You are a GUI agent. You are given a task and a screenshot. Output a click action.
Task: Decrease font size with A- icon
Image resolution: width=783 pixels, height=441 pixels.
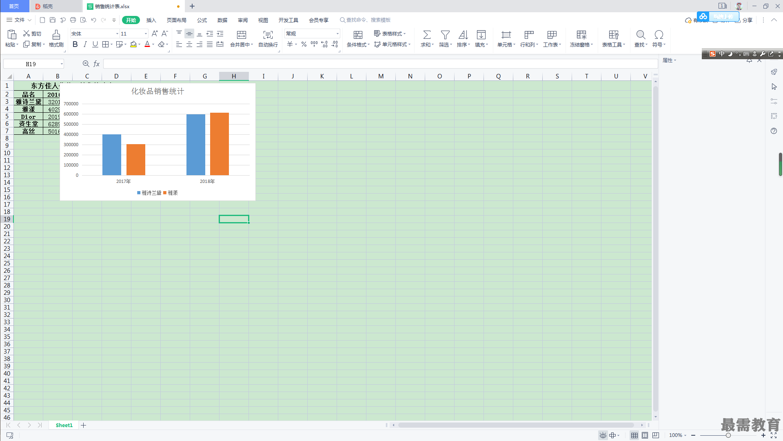pos(165,33)
